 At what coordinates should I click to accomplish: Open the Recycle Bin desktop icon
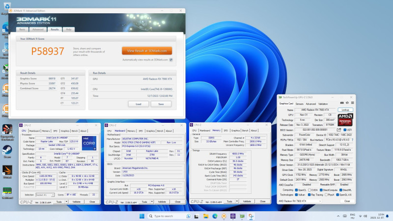tap(6, 6)
